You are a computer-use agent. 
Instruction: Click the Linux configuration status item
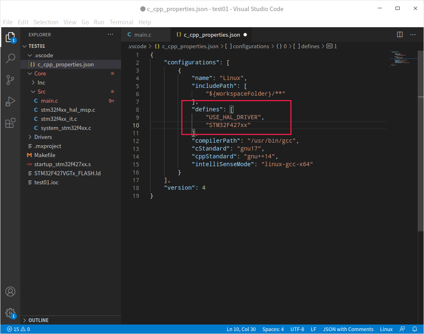point(386,329)
